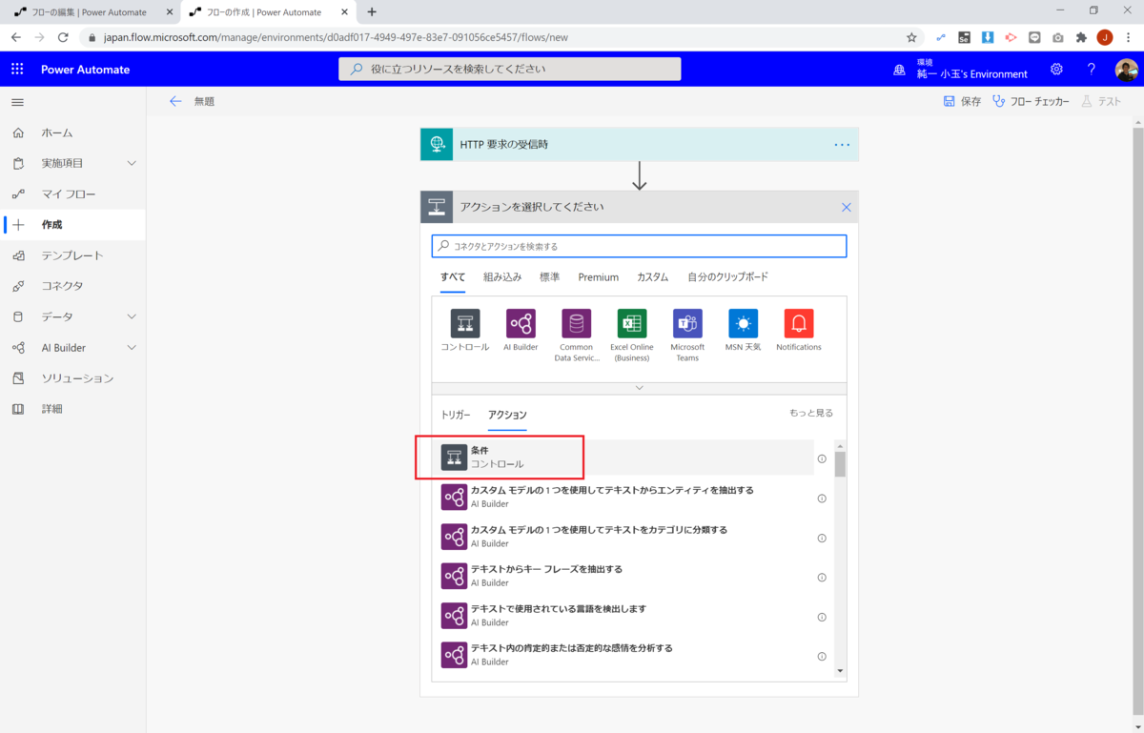
Task: Select the Common Data Service connector
Action: (576, 324)
